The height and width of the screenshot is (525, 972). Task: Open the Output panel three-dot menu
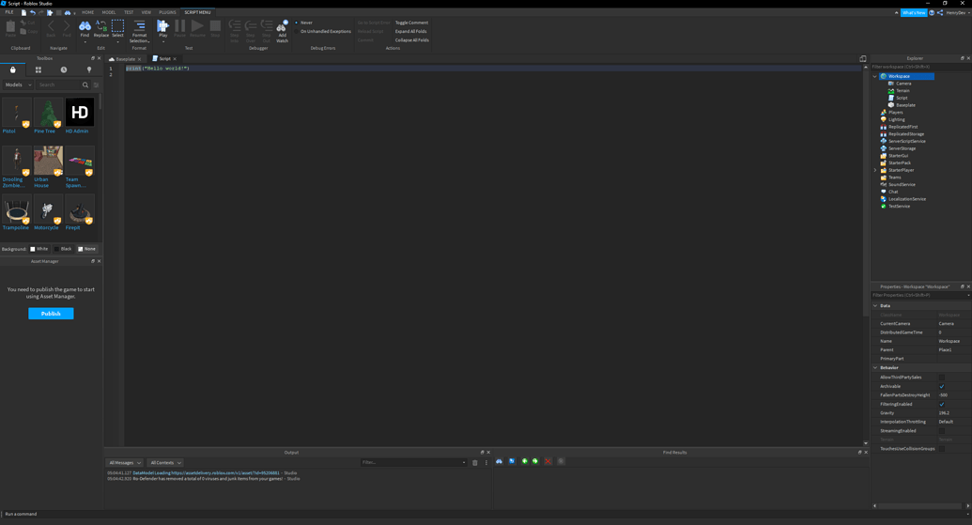tap(486, 462)
